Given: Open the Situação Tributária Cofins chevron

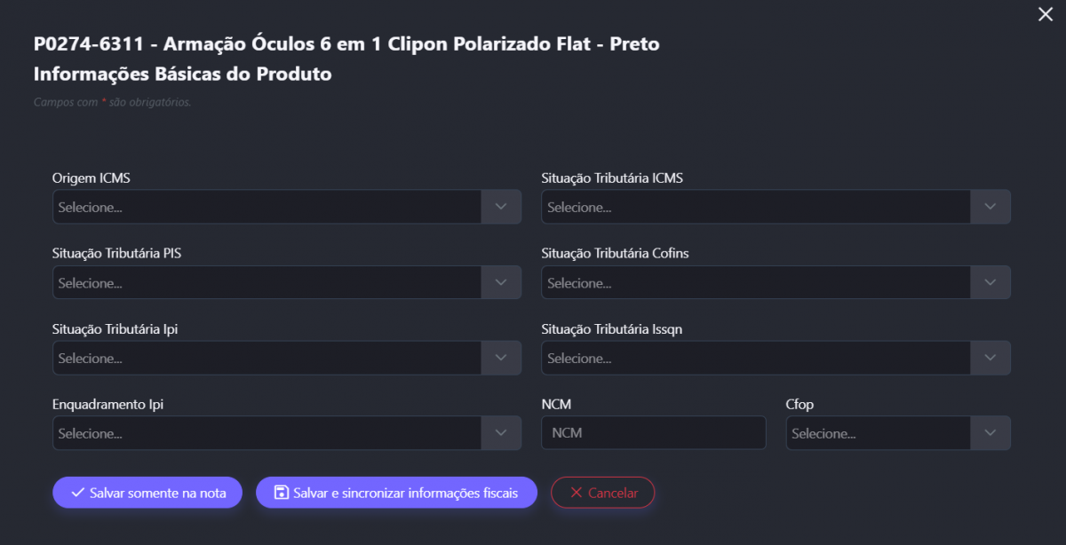Looking at the screenshot, I should click(990, 282).
